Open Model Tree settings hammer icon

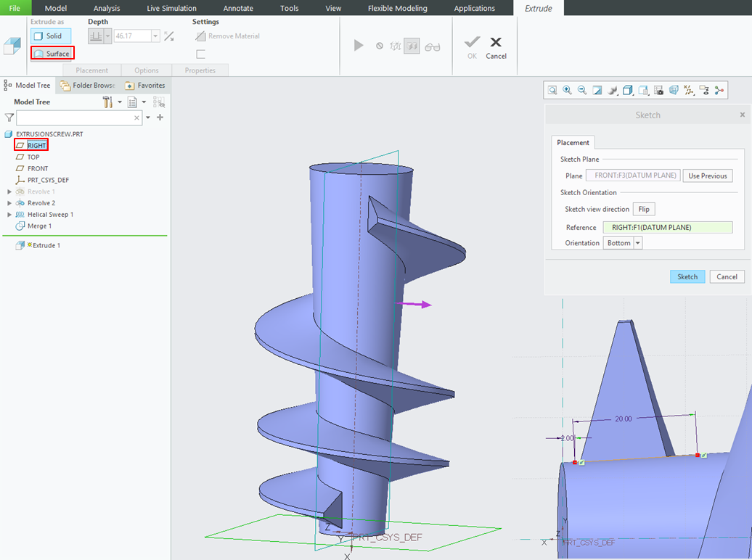[107, 102]
